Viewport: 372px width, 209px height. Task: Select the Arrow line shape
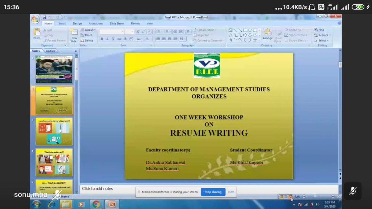tap(240, 30)
